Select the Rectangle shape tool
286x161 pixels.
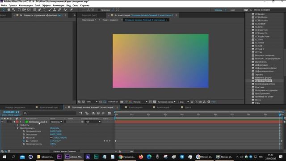pos(35,10)
